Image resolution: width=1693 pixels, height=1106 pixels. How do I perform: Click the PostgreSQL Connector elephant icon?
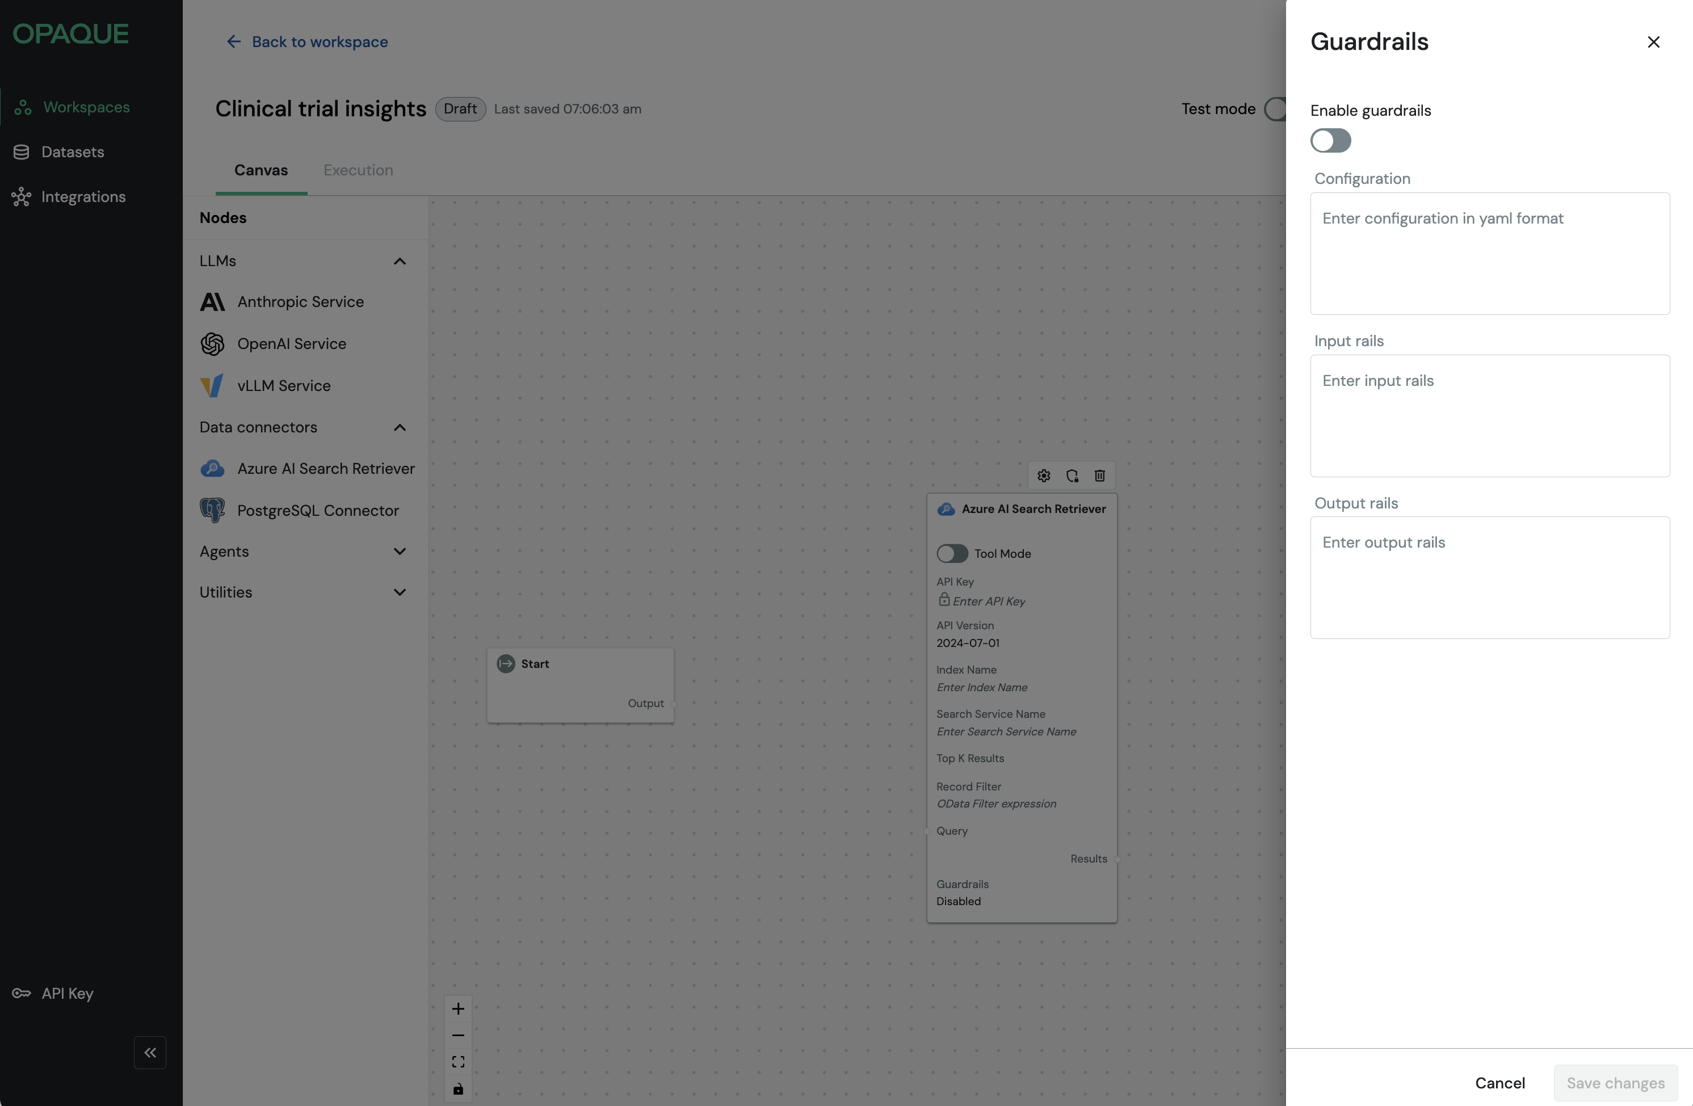click(212, 511)
